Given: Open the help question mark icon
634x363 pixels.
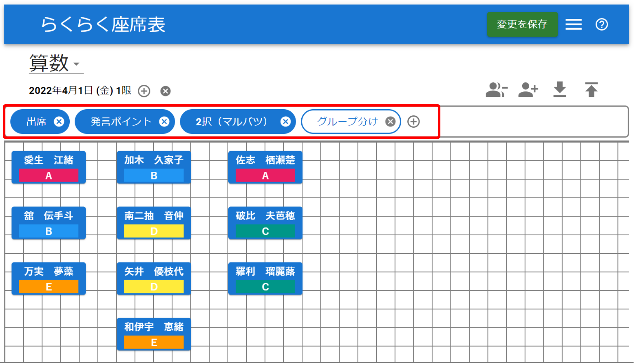Looking at the screenshot, I should pyautogui.click(x=601, y=24).
